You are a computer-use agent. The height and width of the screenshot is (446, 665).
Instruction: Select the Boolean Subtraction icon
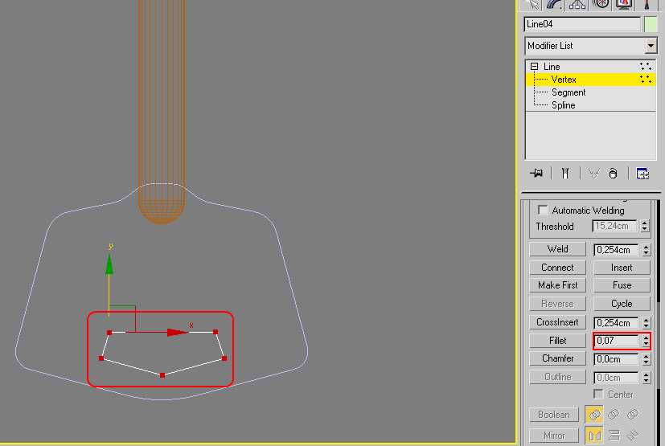(x=614, y=414)
